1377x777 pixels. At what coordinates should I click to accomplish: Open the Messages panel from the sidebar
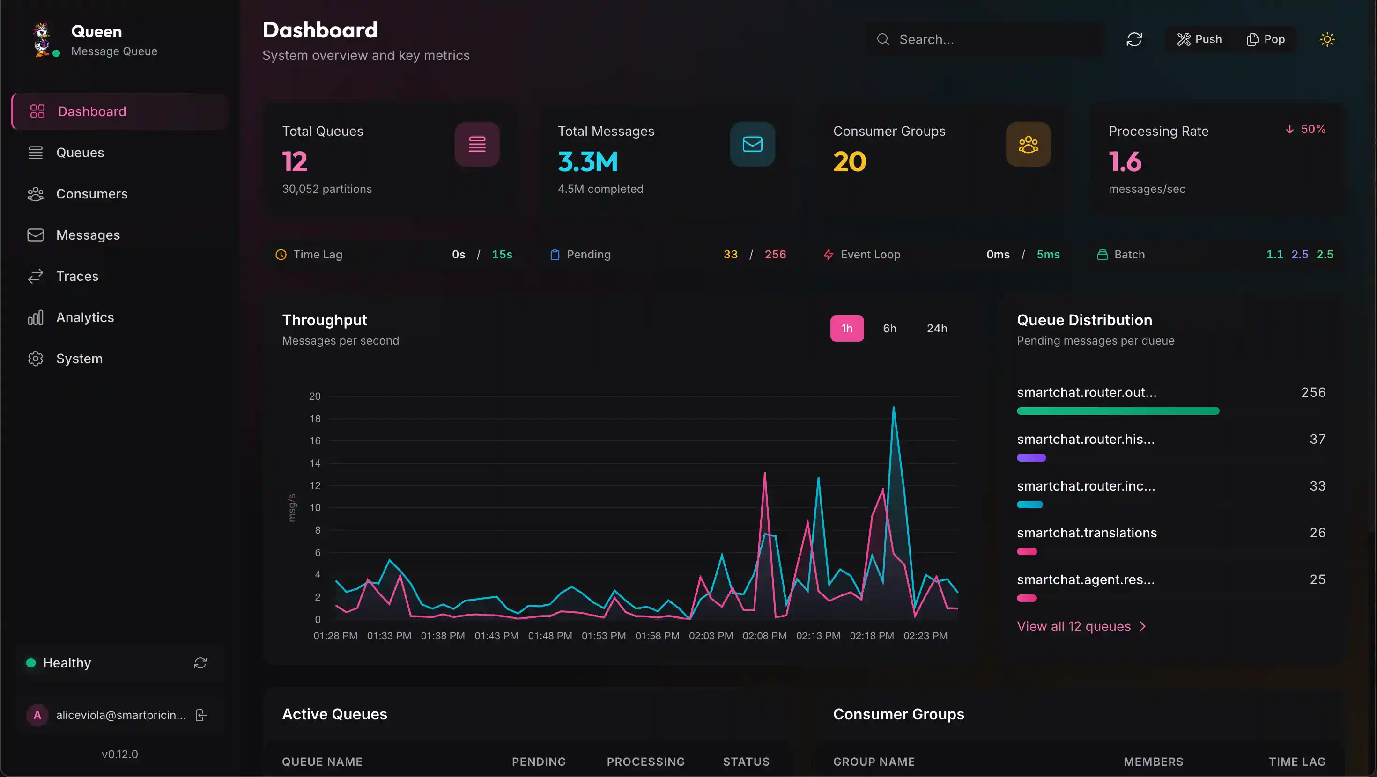coord(88,235)
